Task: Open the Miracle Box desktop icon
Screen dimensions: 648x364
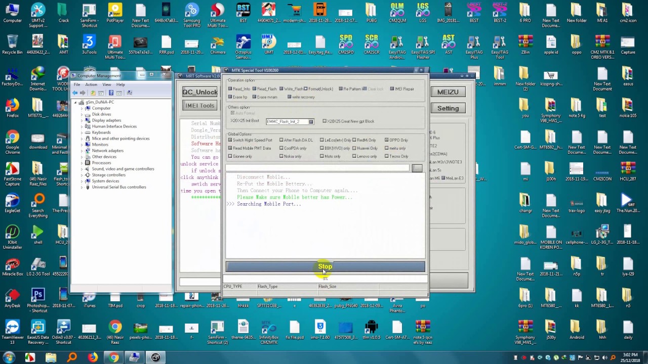Action: tap(12, 266)
